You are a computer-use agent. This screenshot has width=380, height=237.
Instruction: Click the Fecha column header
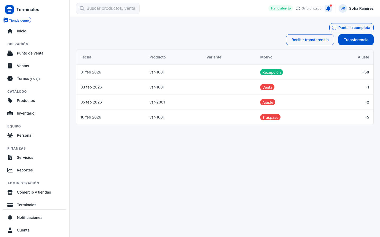click(86, 57)
